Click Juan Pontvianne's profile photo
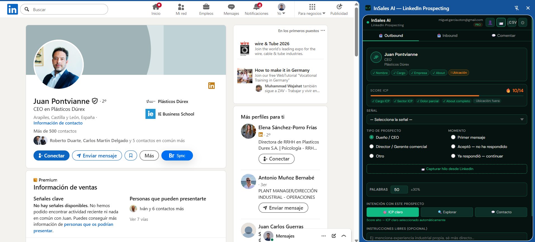The height and width of the screenshot is (242, 535). [x=59, y=65]
